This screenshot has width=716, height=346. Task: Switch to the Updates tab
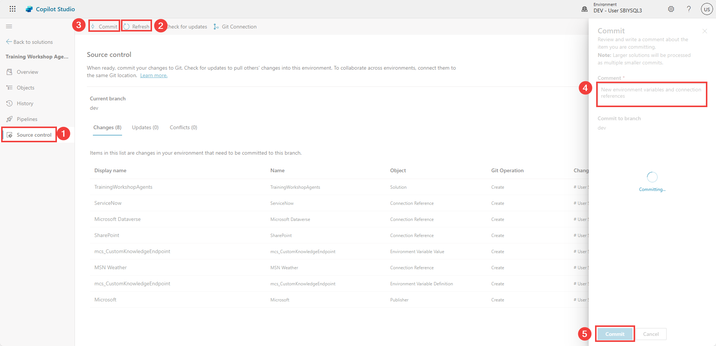[145, 127]
